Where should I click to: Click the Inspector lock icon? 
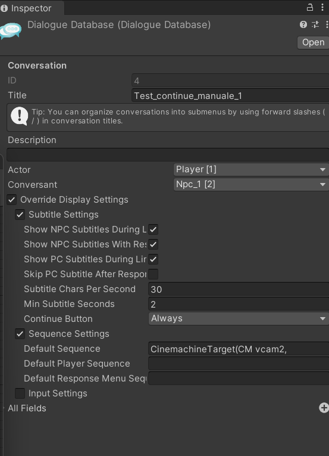click(310, 7)
